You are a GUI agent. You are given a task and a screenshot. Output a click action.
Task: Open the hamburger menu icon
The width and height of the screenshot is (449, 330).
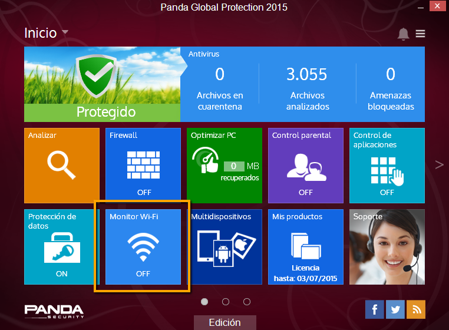420,34
